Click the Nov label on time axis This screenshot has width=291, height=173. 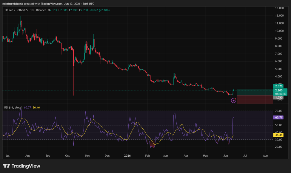pos(87,156)
